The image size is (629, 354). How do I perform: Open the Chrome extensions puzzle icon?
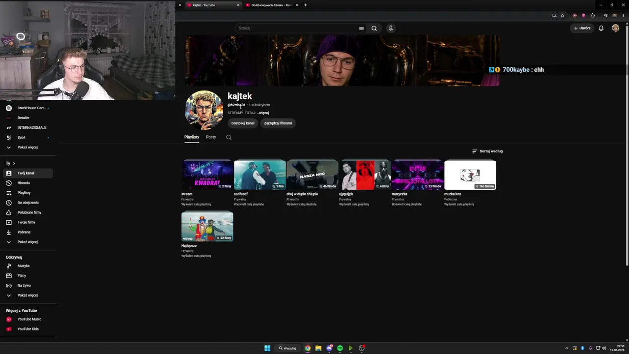tap(592, 15)
